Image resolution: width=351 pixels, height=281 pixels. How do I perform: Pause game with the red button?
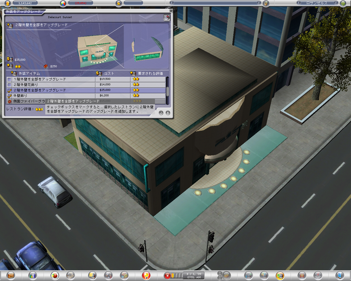click(x=167, y=275)
